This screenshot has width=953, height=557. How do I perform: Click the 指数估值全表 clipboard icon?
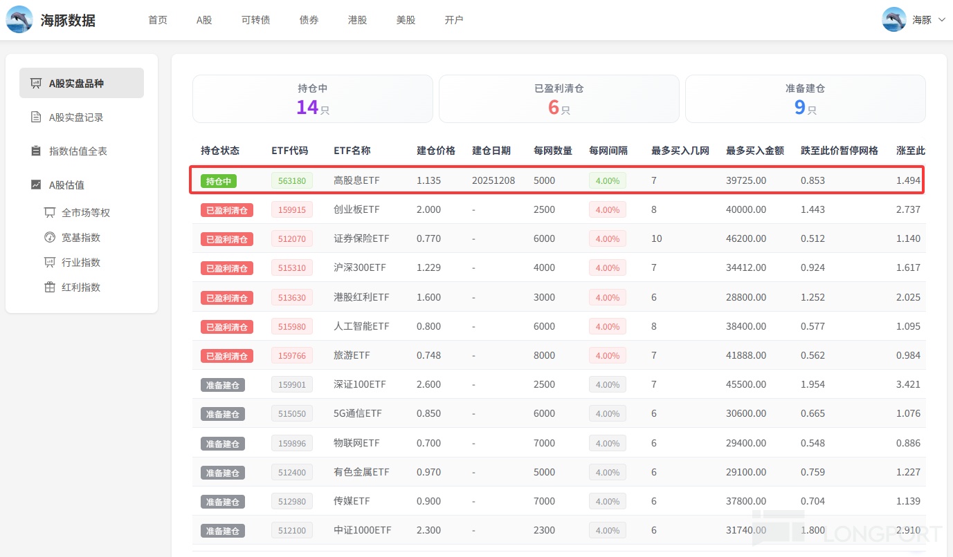(36, 151)
